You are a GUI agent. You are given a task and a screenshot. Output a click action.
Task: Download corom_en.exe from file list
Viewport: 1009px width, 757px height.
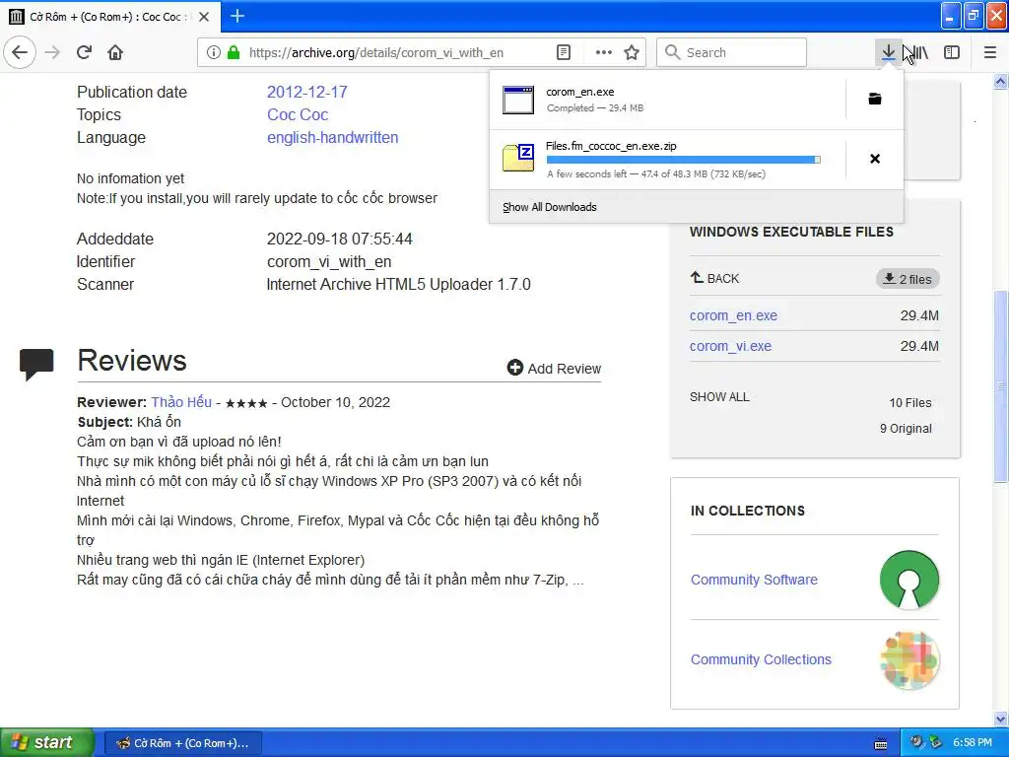(x=733, y=315)
